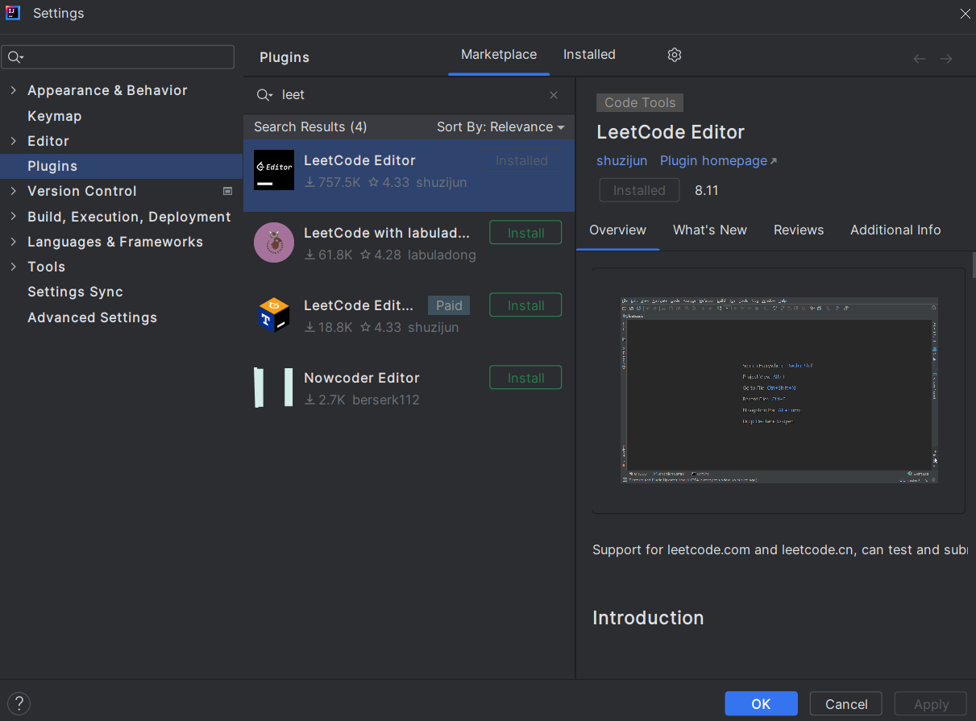Click the berserk112 author name

click(386, 400)
